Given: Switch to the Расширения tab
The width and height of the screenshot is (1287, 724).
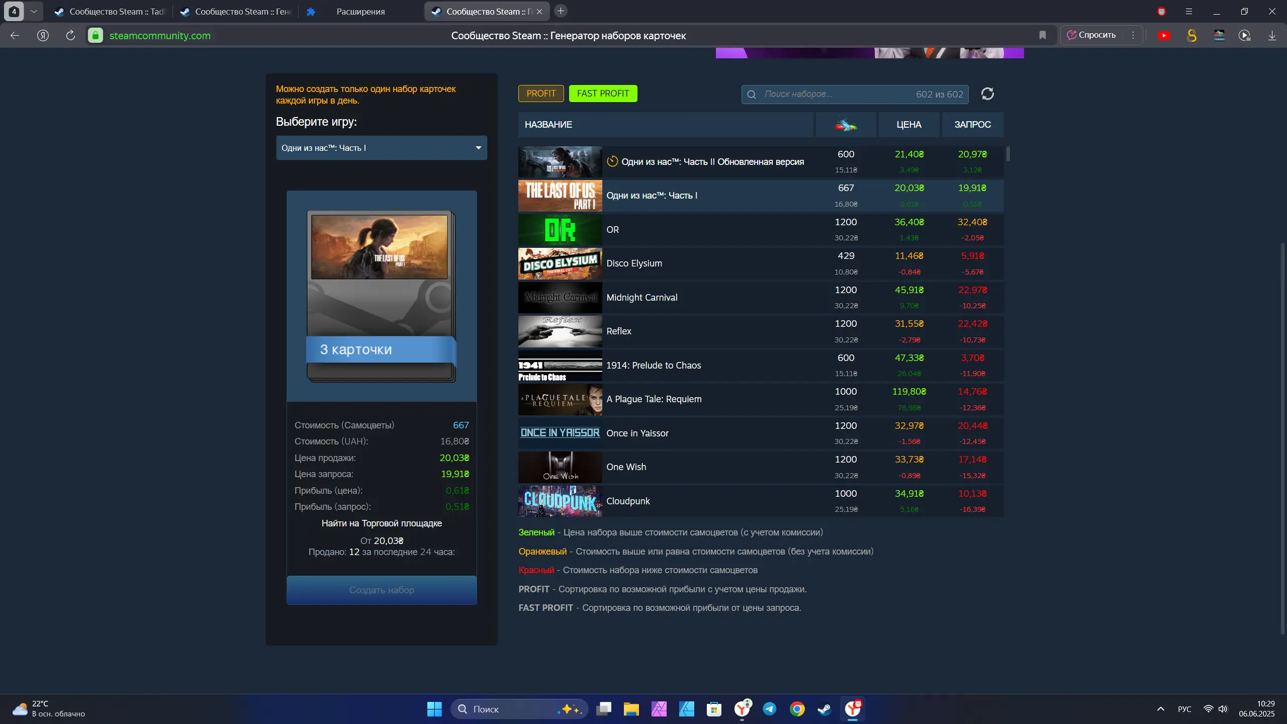Looking at the screenshot, I should click(361, 12).
